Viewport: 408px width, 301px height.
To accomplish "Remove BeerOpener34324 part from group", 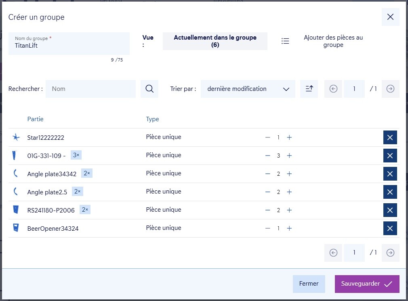I will [x=390, y=228].
